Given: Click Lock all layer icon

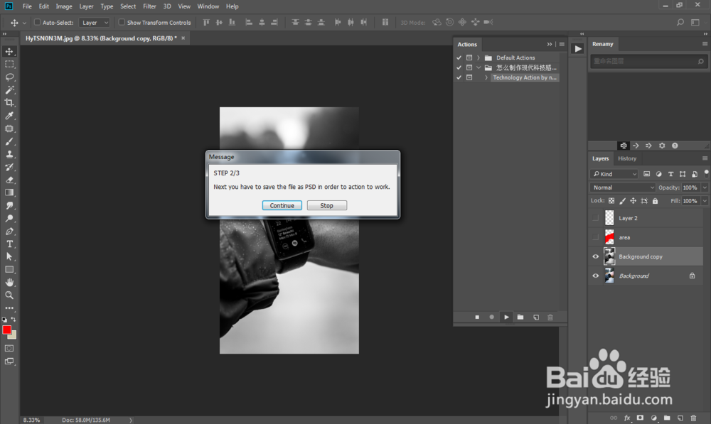Looking at the screenshot, I should pos(656,201).
